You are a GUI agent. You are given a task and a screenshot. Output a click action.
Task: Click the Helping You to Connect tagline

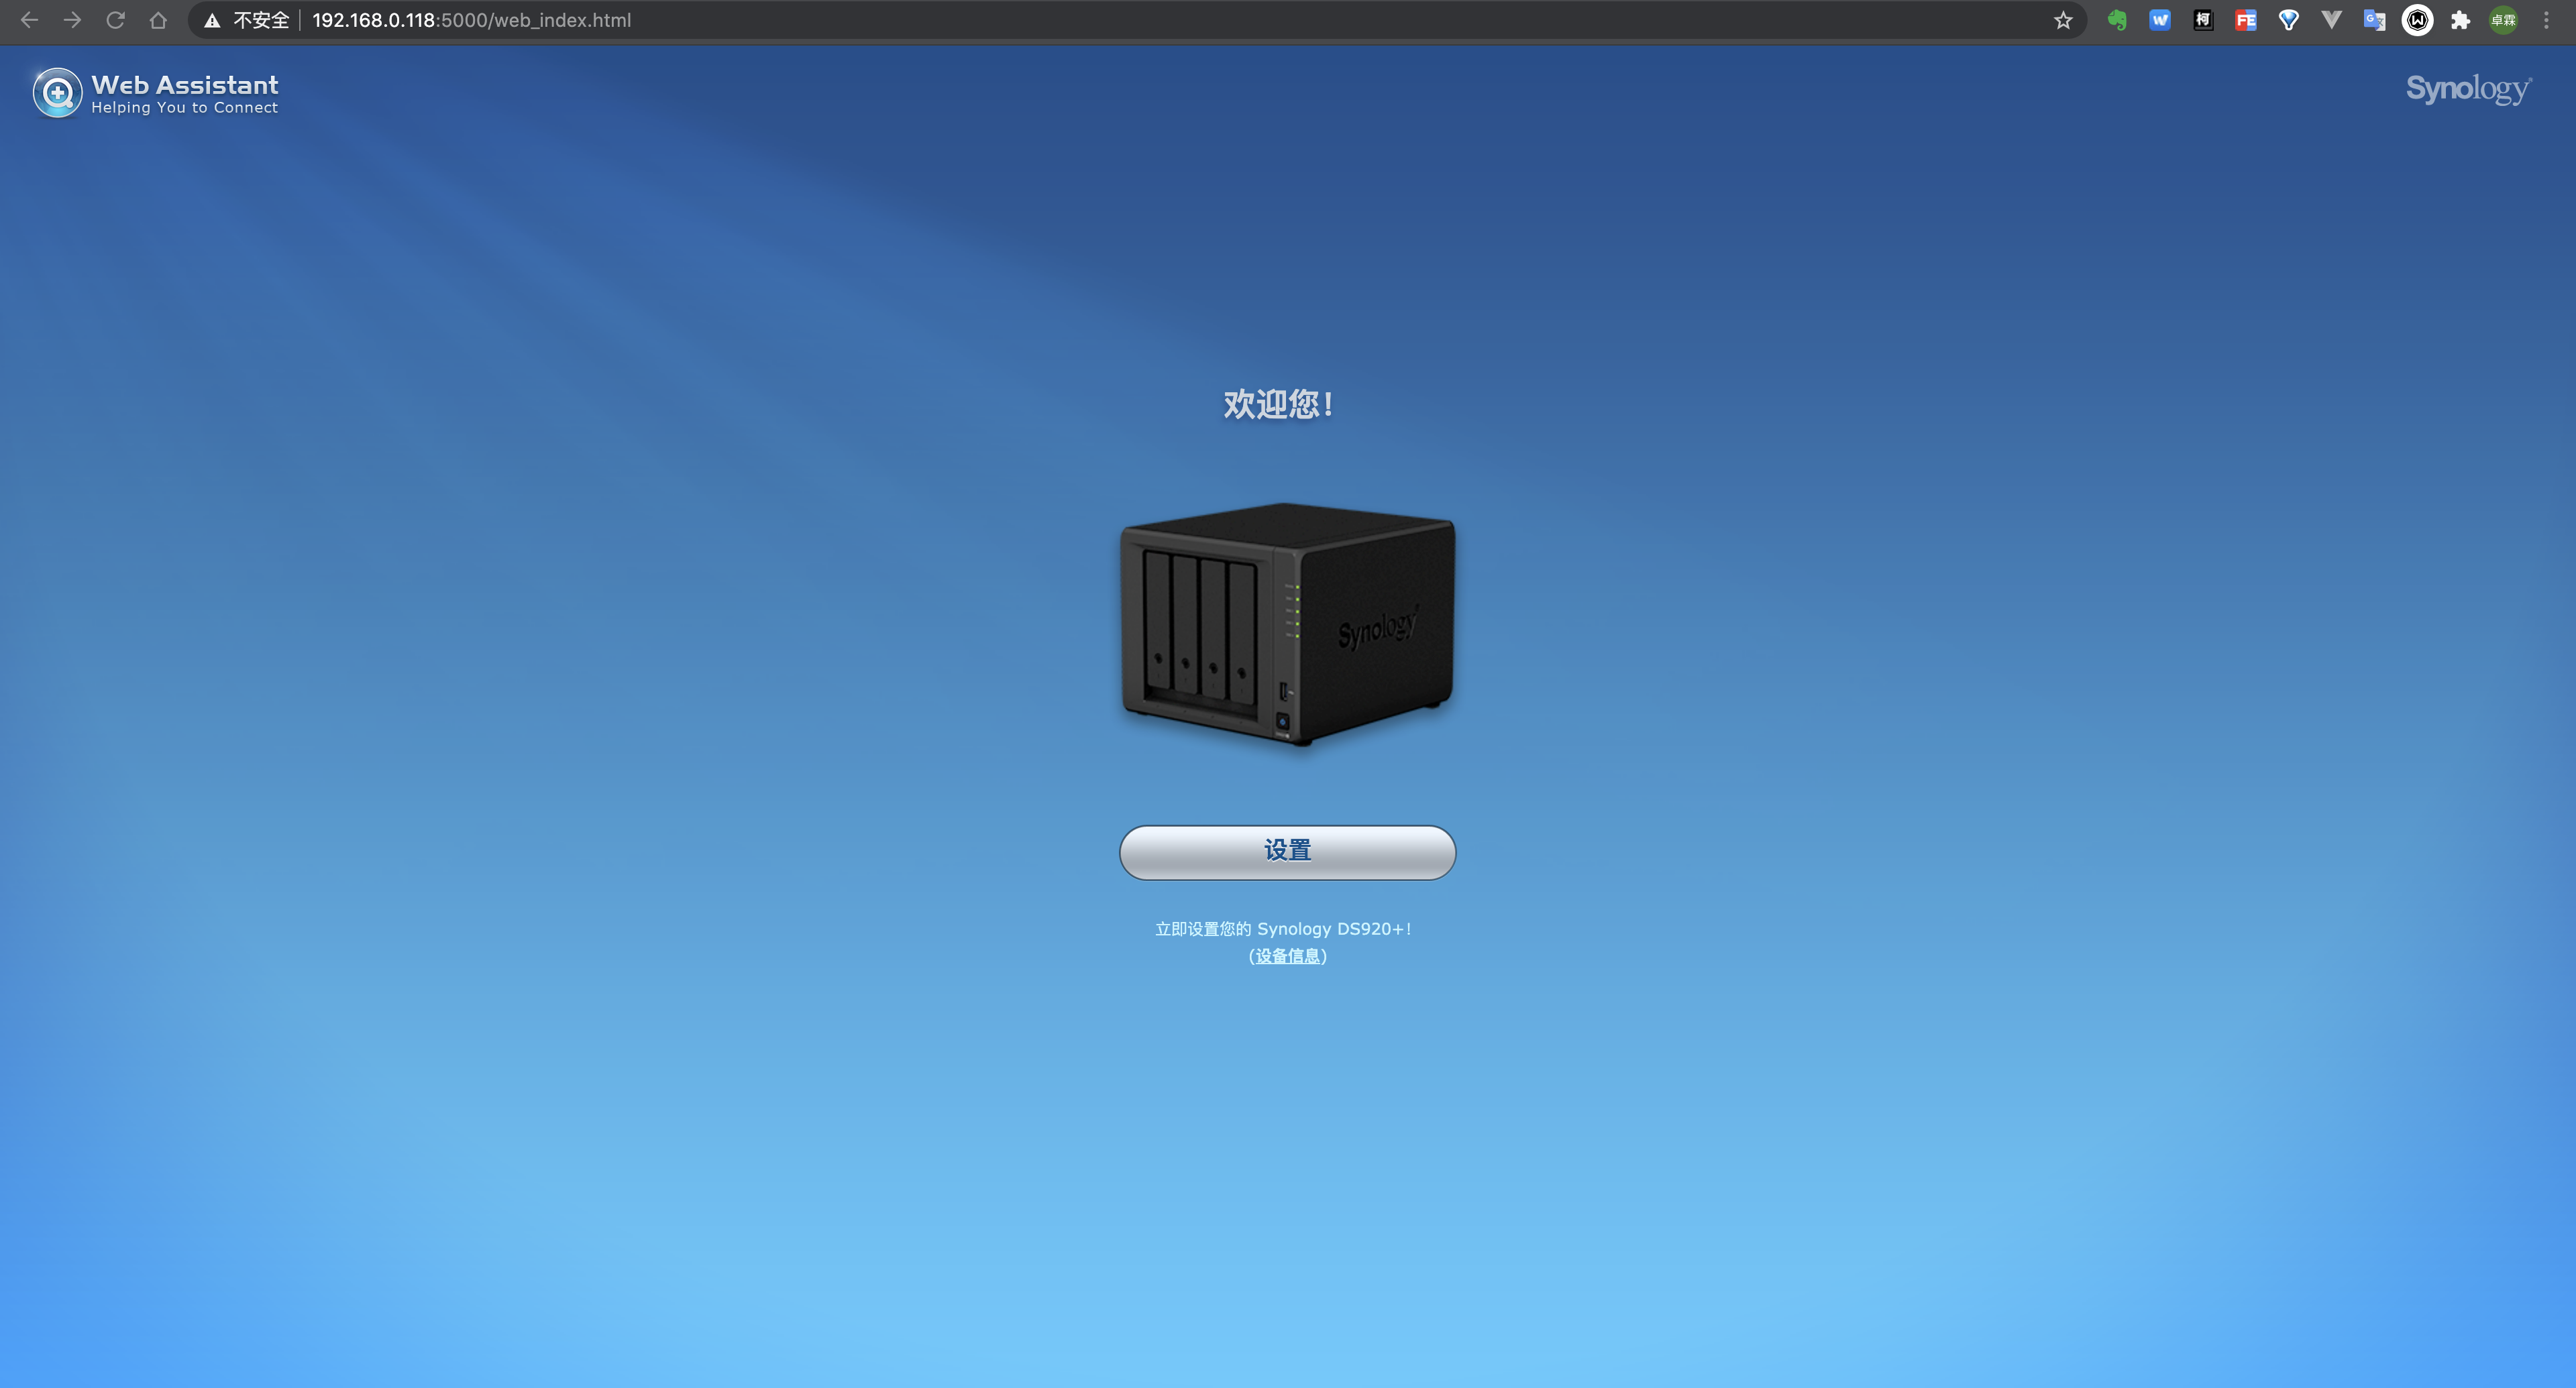point(185,108)
